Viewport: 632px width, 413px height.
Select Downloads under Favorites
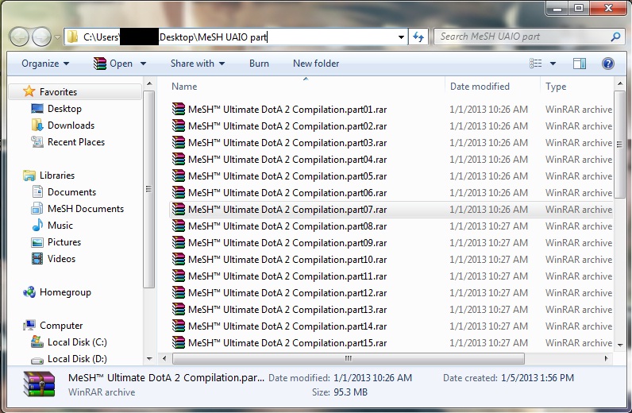click(71, 125)
